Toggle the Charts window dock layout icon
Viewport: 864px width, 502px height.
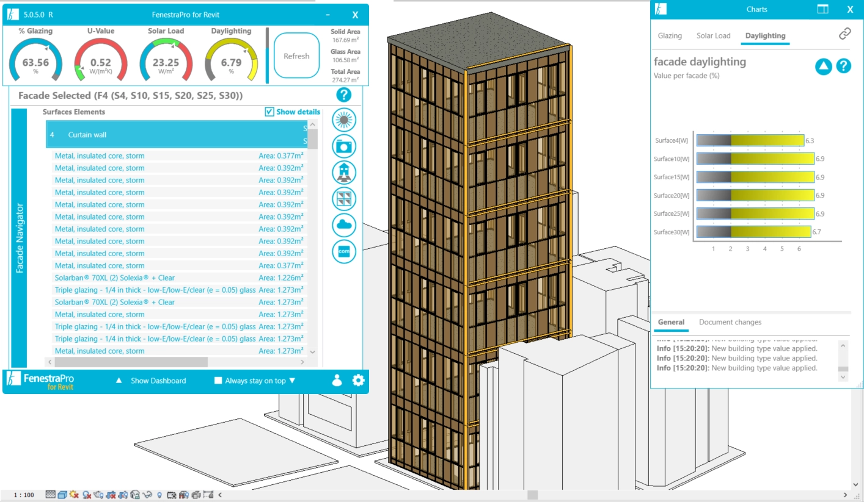tap(823, 9)
